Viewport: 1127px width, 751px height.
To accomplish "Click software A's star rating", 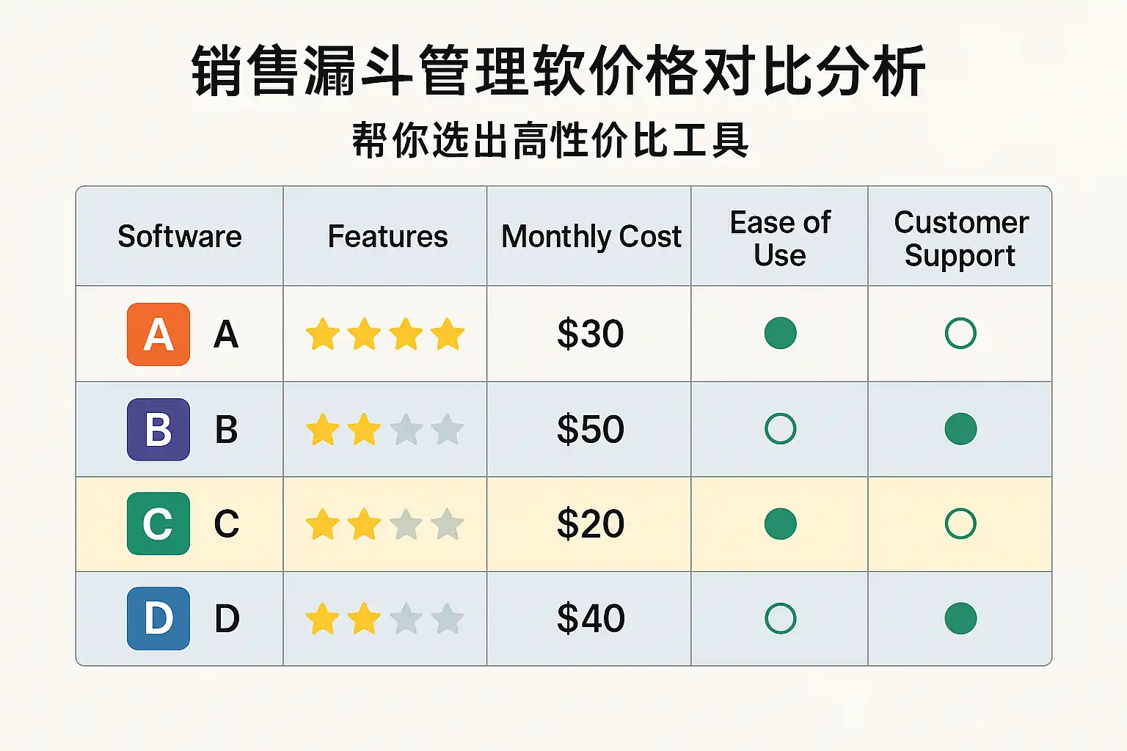I will coord(385,334).
